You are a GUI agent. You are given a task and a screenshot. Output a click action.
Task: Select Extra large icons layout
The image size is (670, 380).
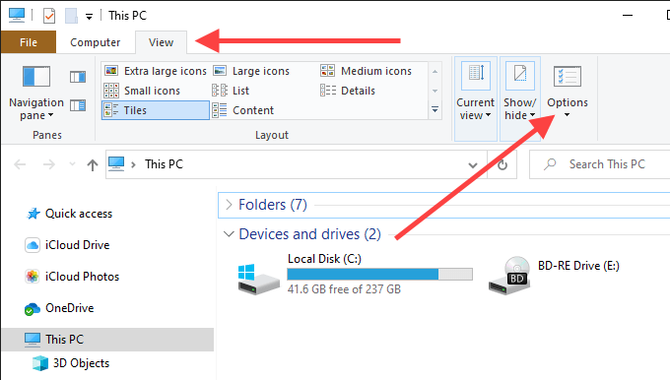pos(156,71)
